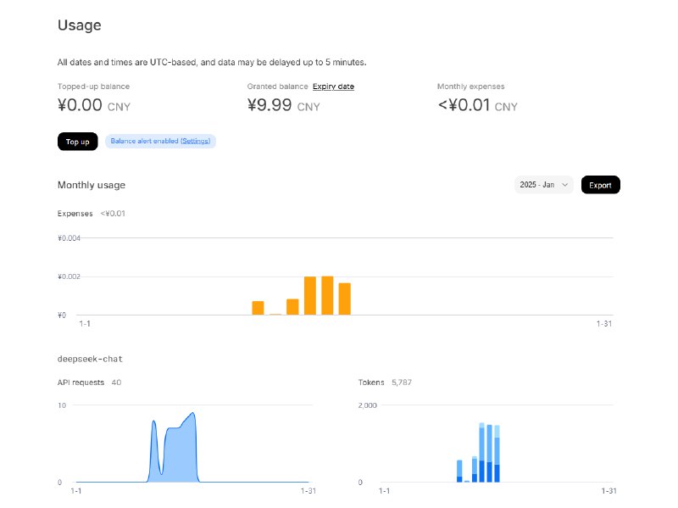
Task: View the granted balance Expiry date
Action: (x=334, y=86)
